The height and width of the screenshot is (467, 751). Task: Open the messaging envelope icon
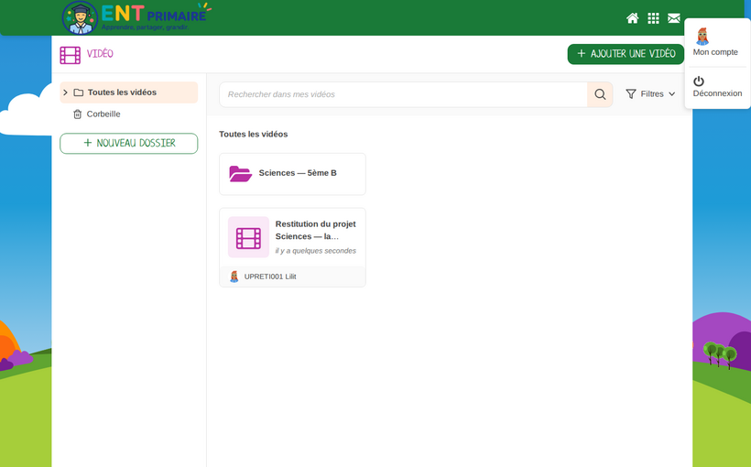(674, 18)
